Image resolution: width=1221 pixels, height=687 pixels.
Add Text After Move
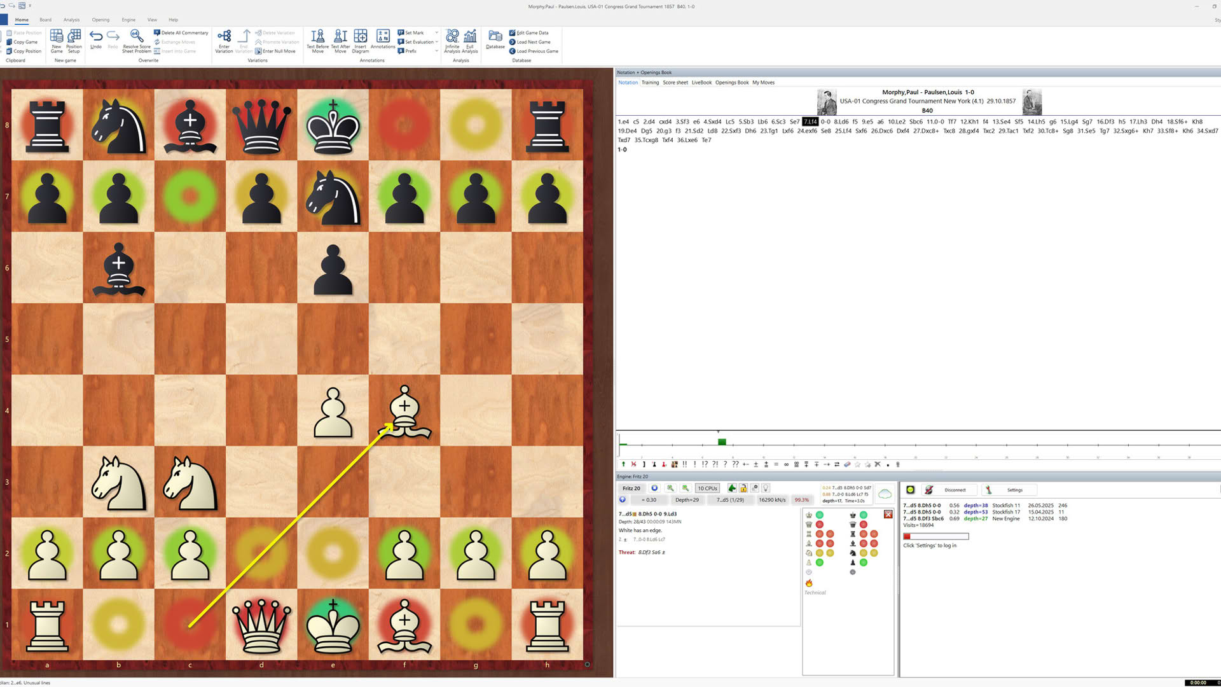[x=340, y=41]
